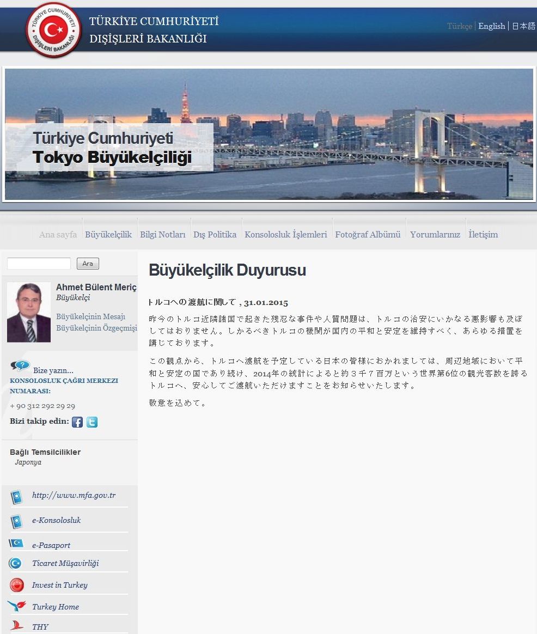Click the THY airline logo icon
The width and height of the screenshot is (537, 634).
pyautogui.click(x=16, y=625)
